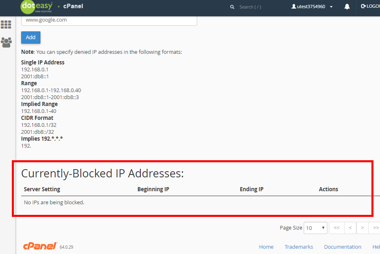Open the Documentation footer link
Viewport: 380px width, 254px height.
[342, 247]
